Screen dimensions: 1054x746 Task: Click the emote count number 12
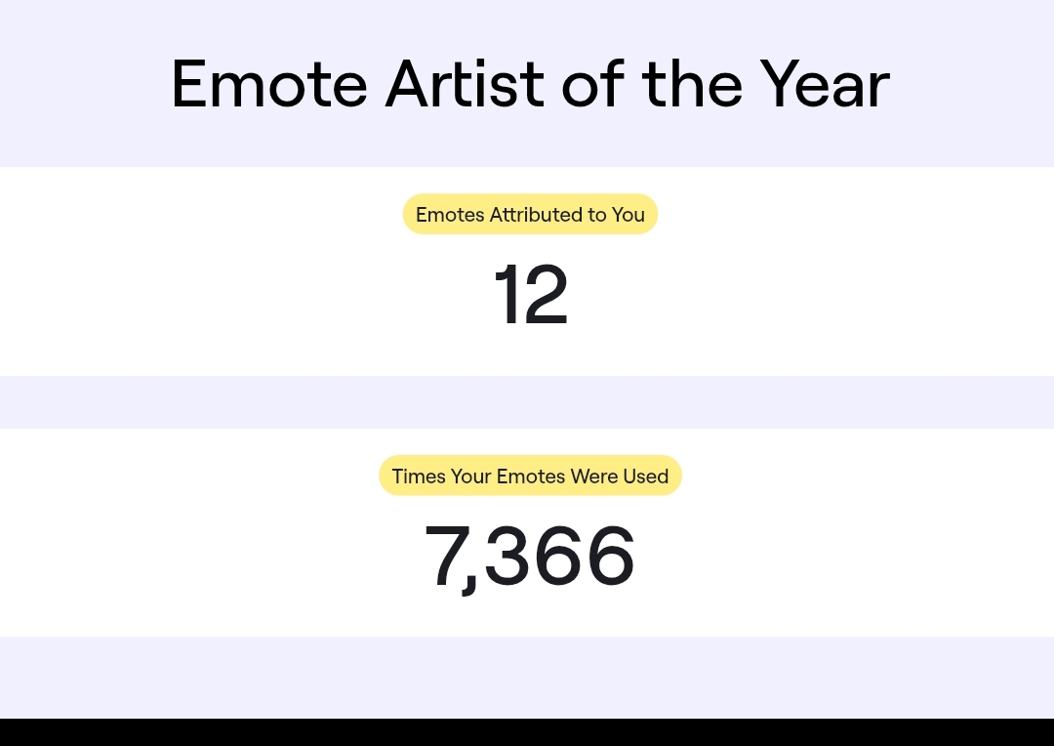pos(530,296)
